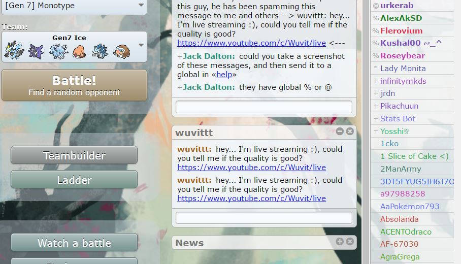Start a Battle! against a random opponent
The height and width of the screenshot is (264, 461).
pyautogui.click(x=74, y=85)
